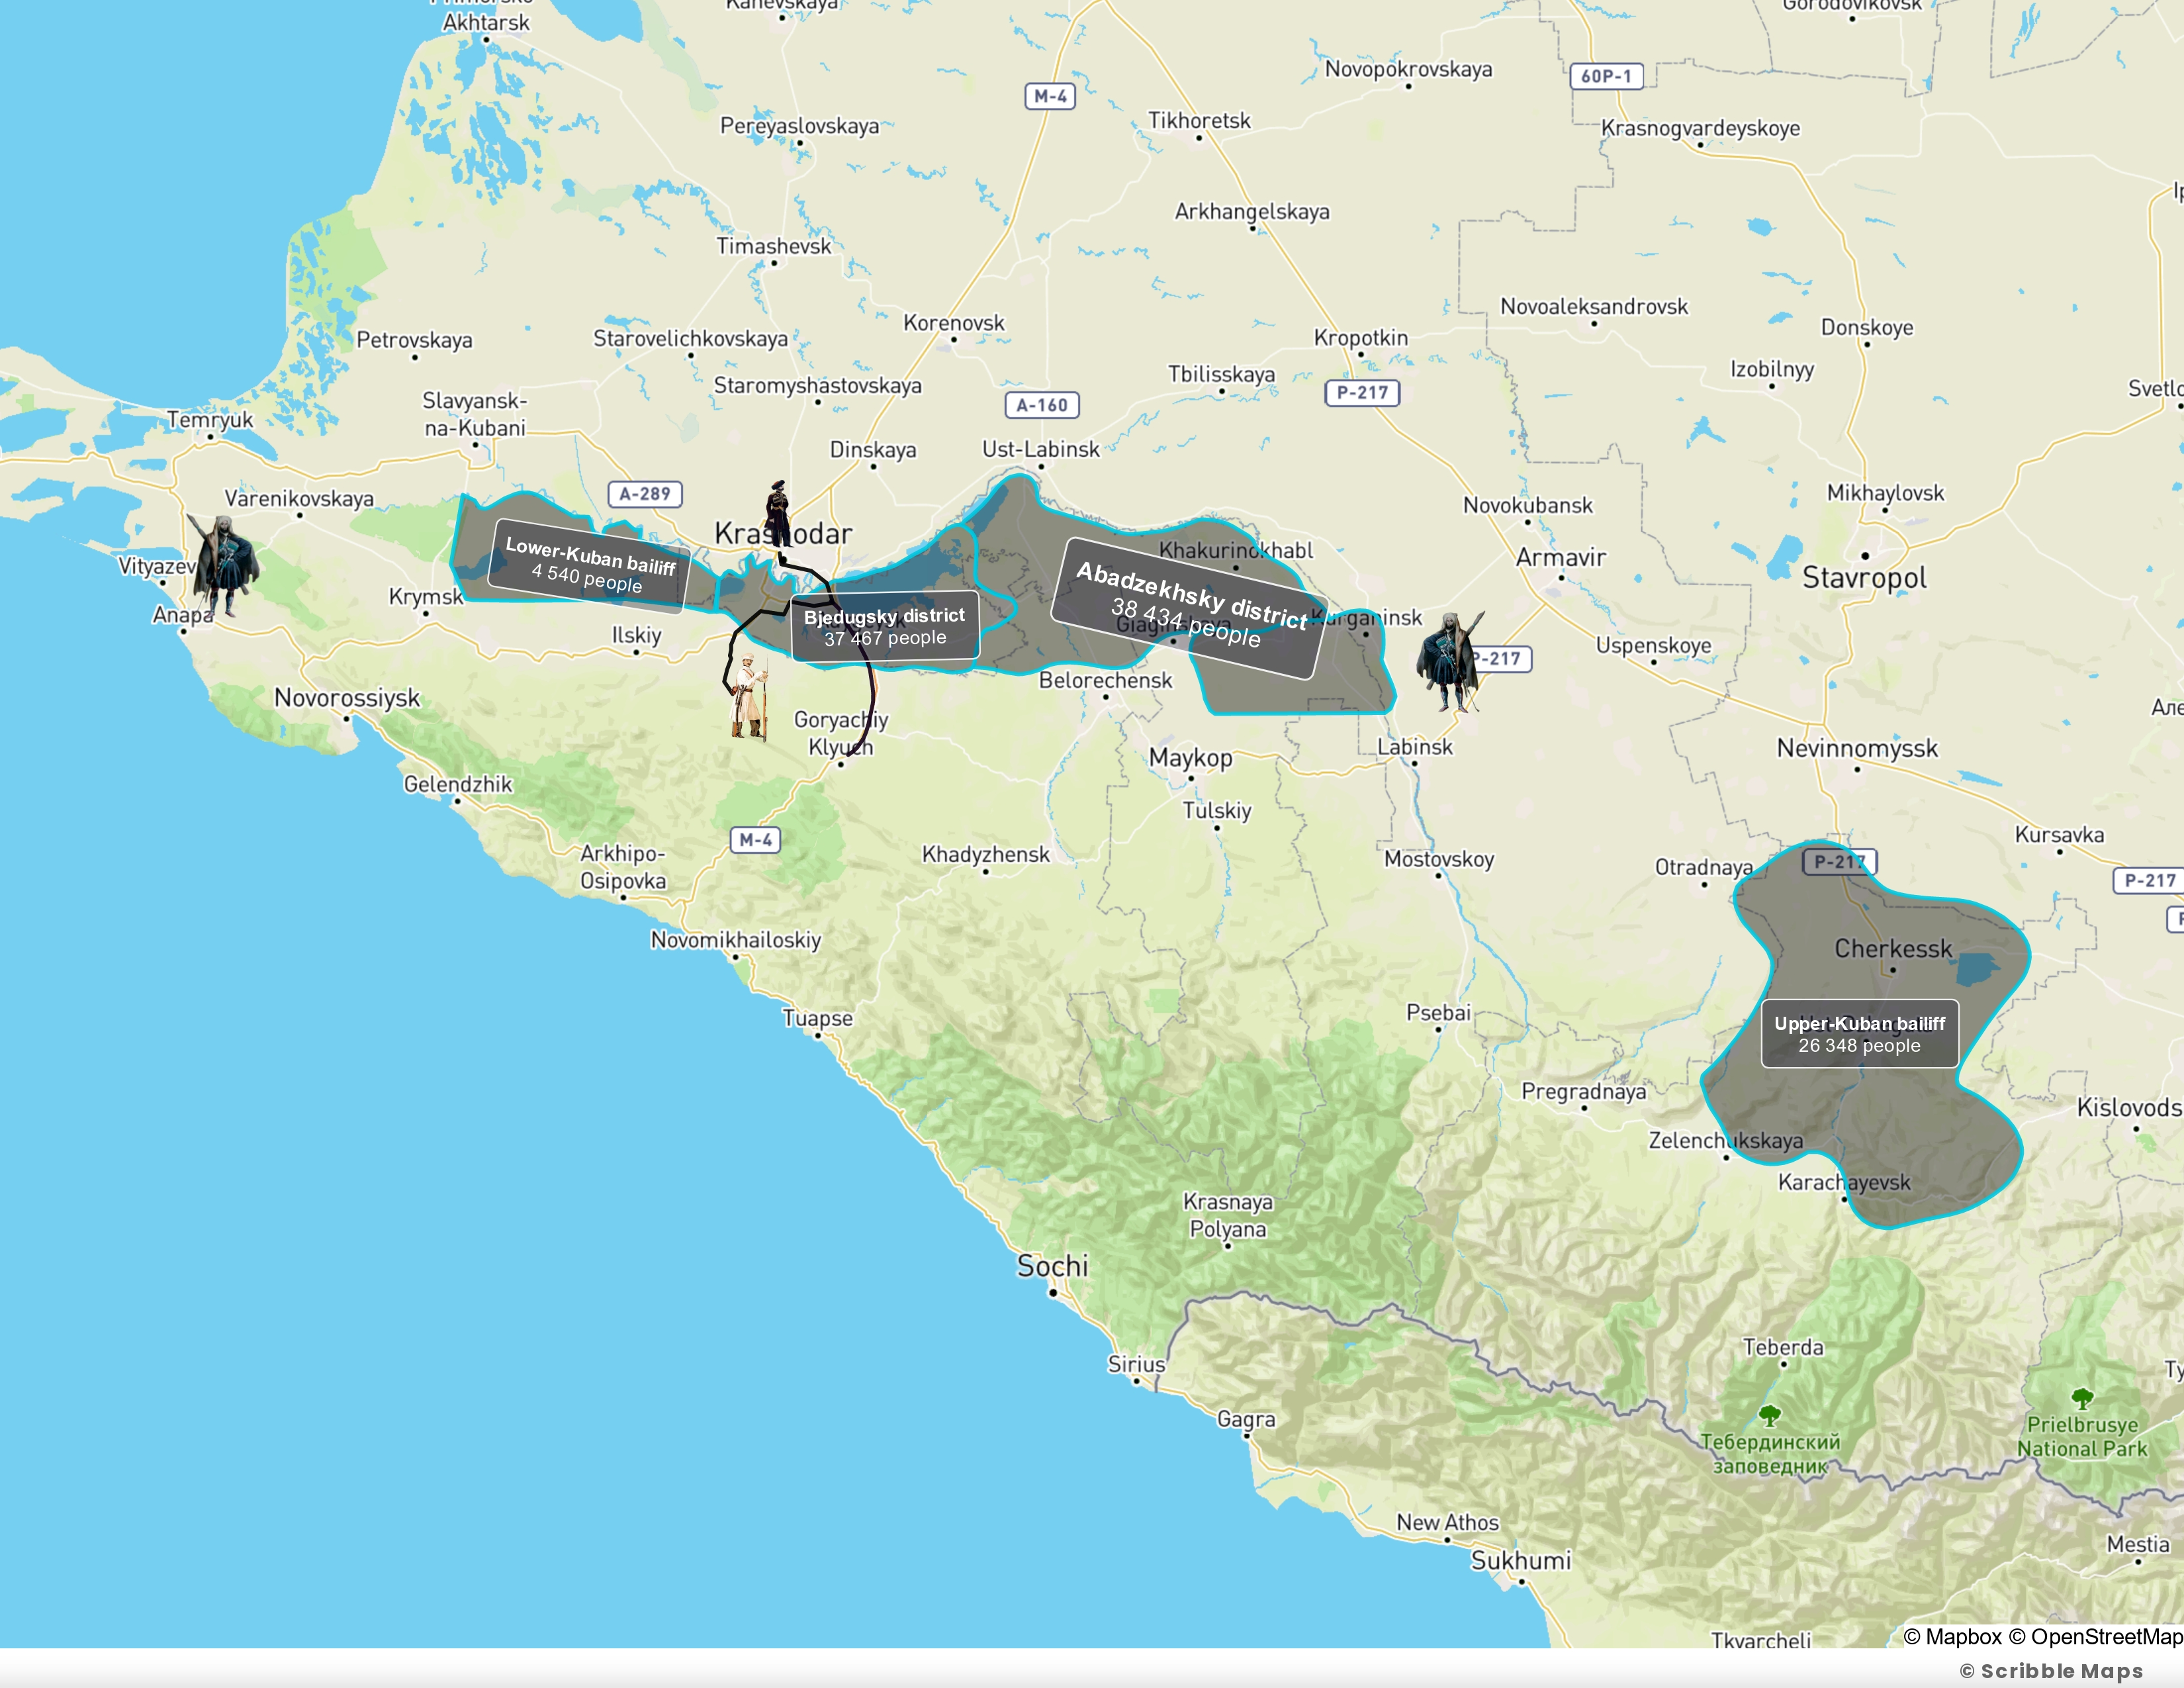
Task: Click the Sochi city label
Action: tap(1052, 1266)
